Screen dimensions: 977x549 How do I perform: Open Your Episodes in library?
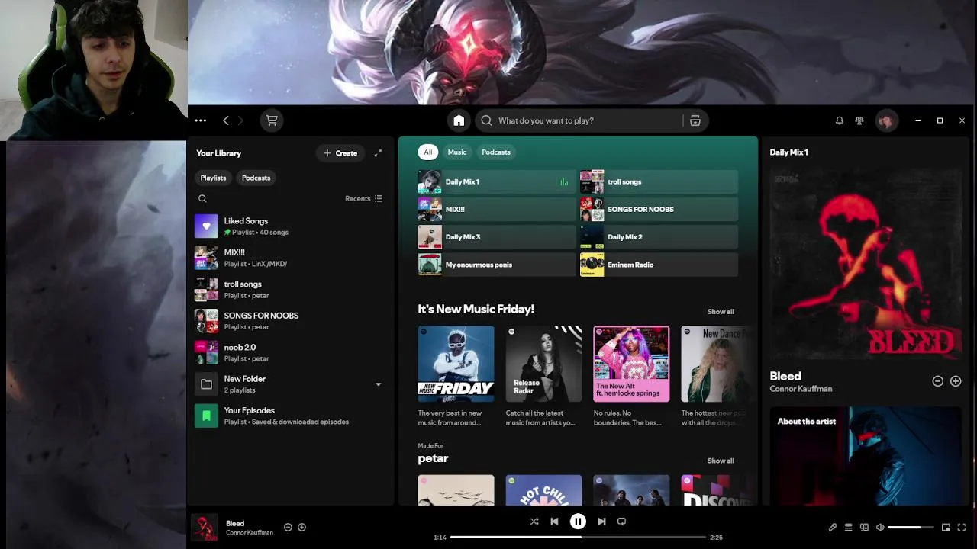coord(290,416)
